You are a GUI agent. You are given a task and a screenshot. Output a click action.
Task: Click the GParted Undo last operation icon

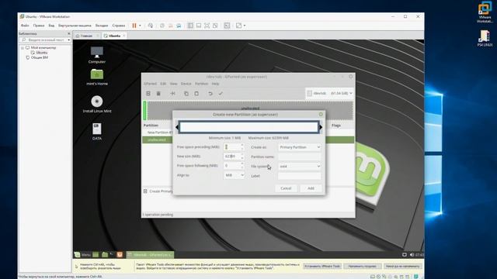pos(210,93)
